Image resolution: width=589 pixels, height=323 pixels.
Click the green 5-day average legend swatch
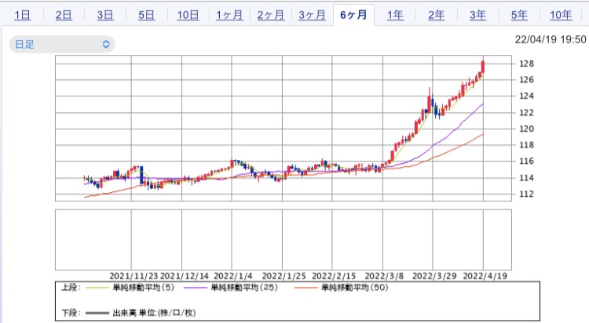click(x=97, y=288)
